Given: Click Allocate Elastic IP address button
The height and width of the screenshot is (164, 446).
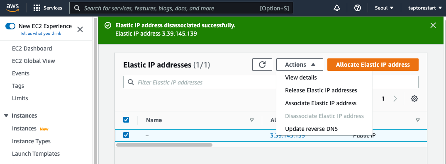Looking at the screenshot, I should 373,65.
